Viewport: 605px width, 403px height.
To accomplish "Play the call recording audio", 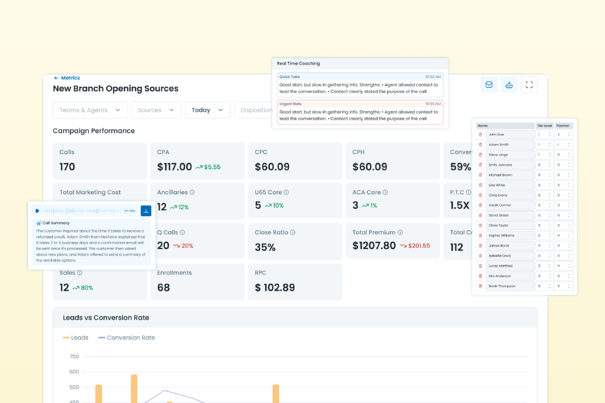I will point(37,211).
